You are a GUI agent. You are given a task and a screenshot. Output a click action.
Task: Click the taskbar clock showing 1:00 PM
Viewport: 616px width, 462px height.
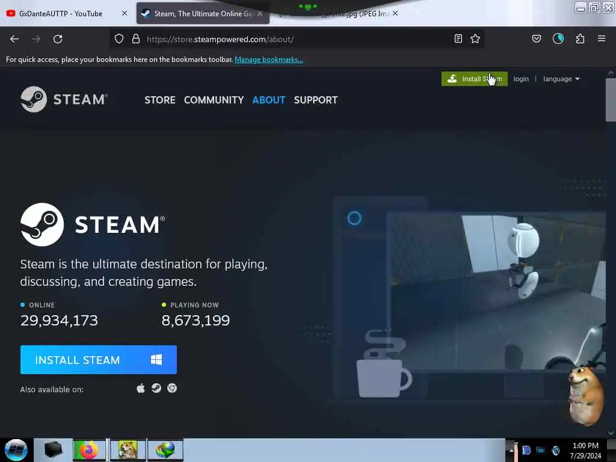(585, 451)
